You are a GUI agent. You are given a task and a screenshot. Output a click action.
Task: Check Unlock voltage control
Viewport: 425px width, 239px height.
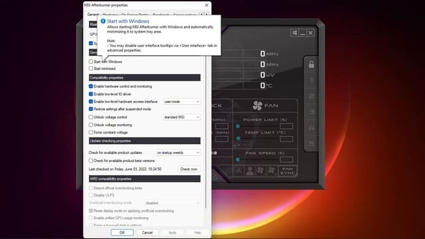91,117
